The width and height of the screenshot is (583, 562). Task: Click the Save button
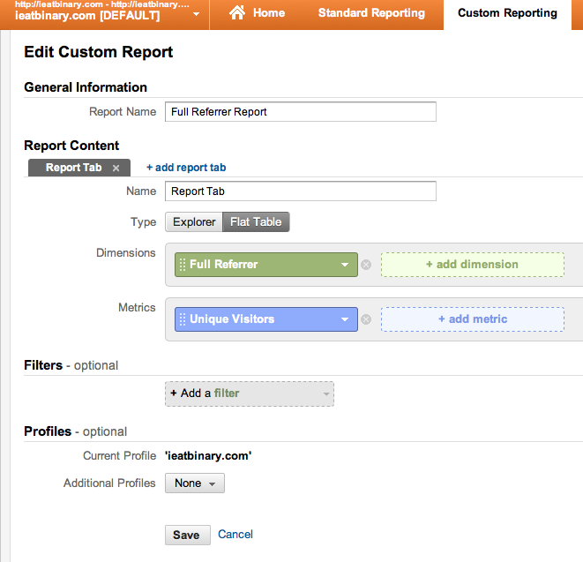click(x=186, y=535)
